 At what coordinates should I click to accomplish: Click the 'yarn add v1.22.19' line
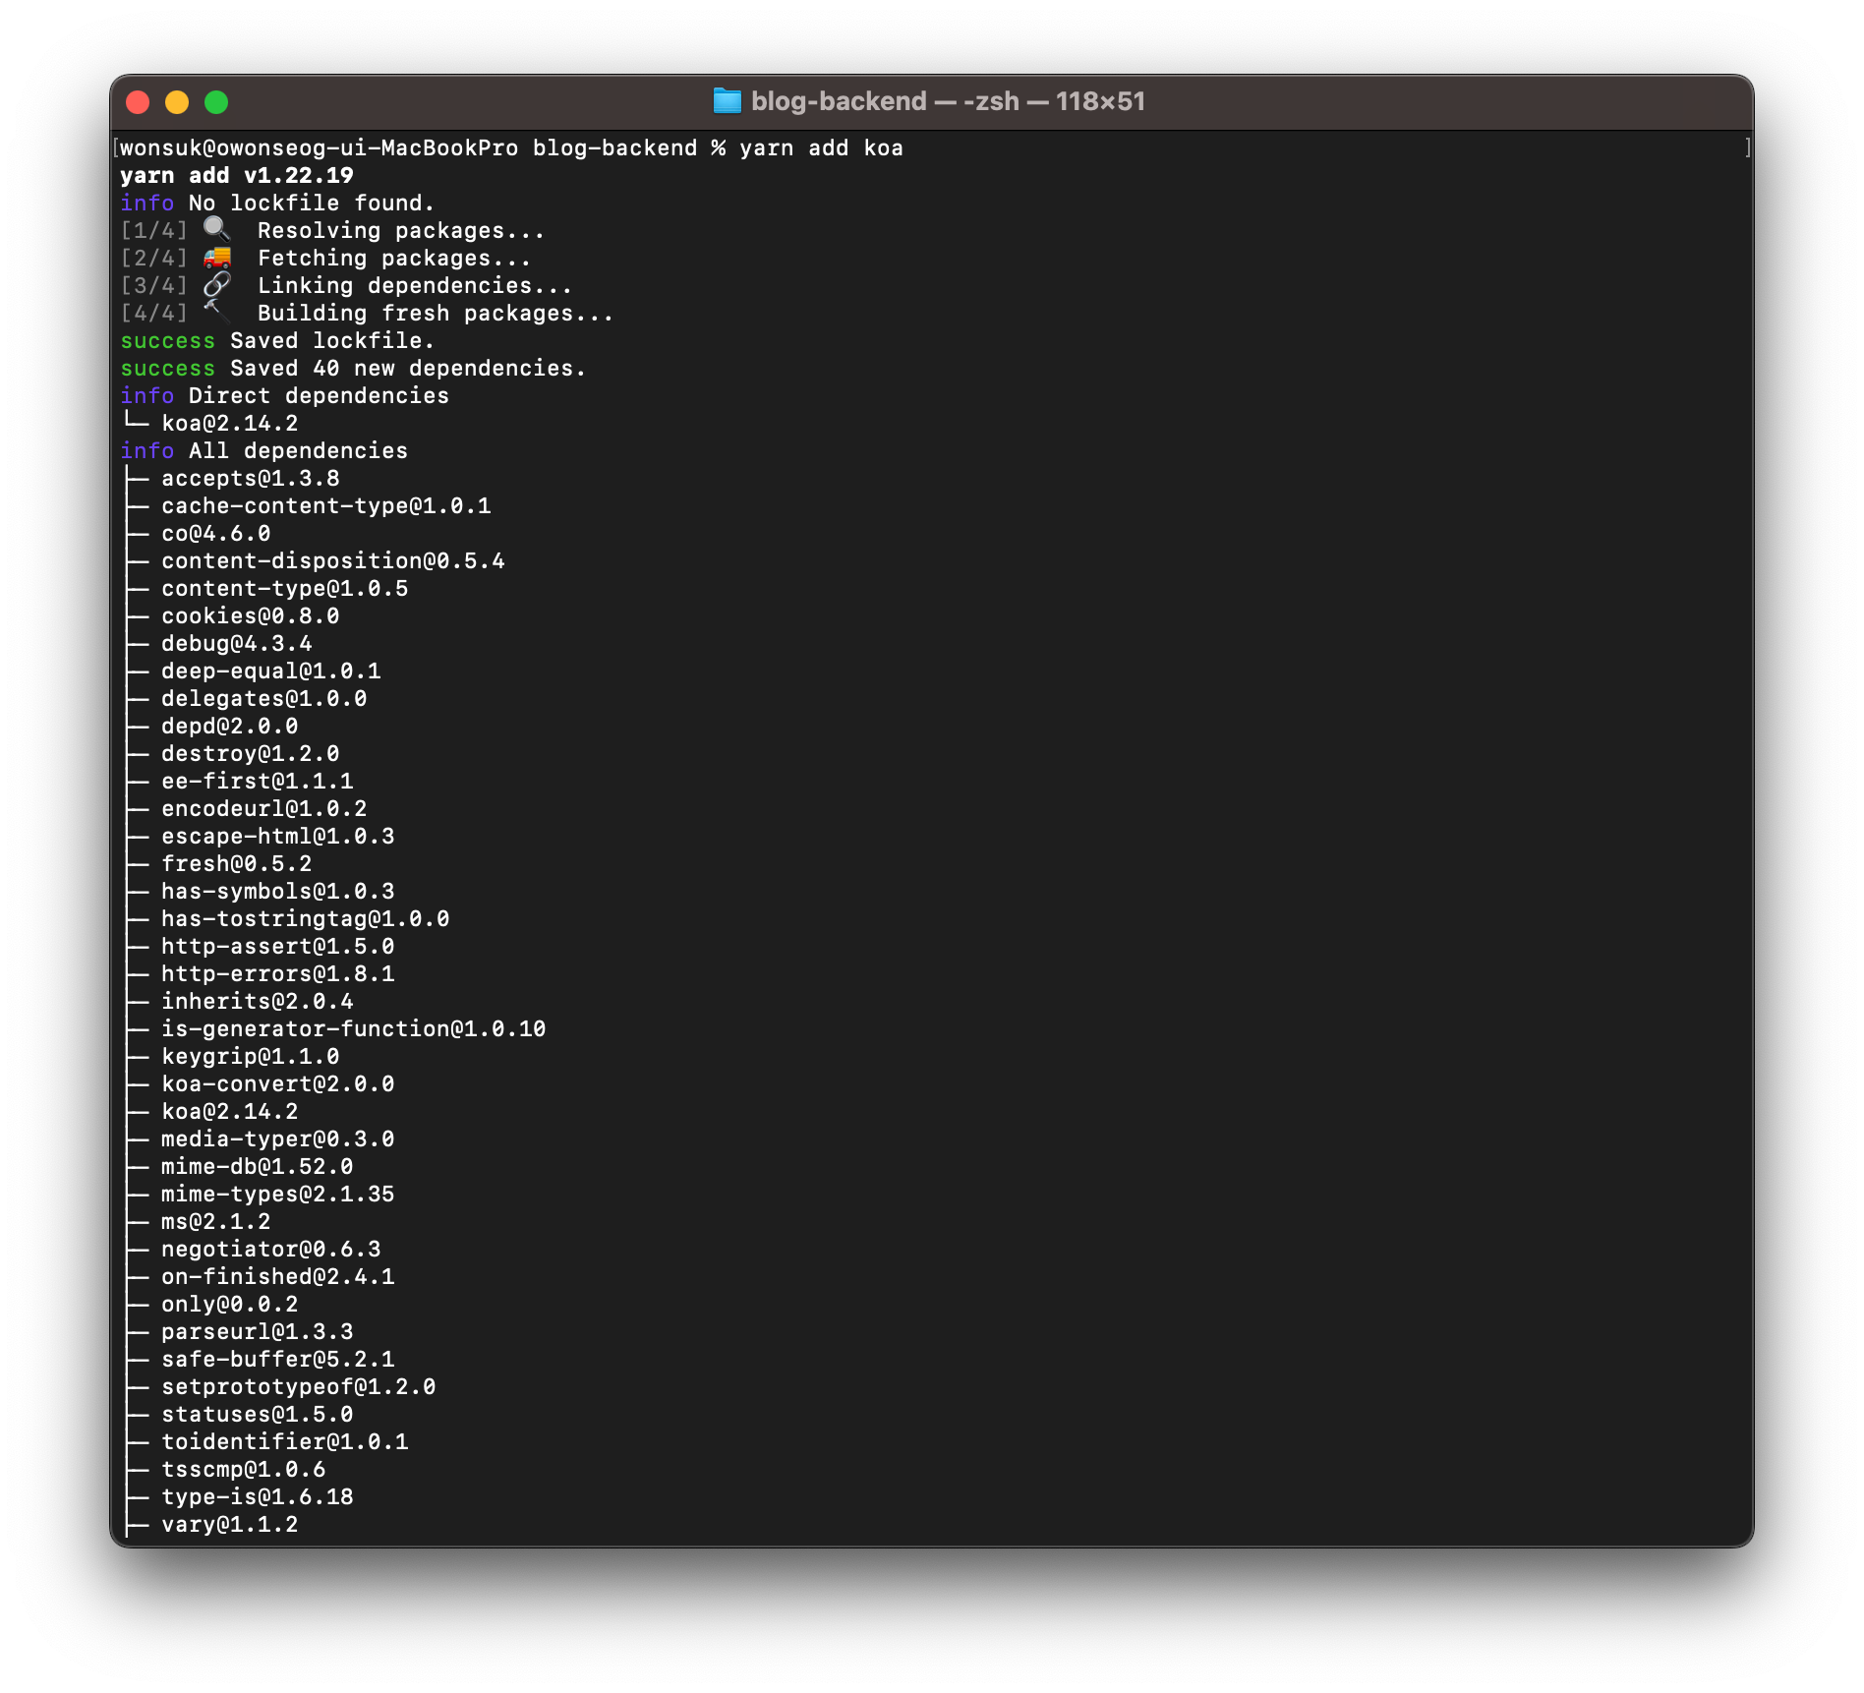pos(237,176)
